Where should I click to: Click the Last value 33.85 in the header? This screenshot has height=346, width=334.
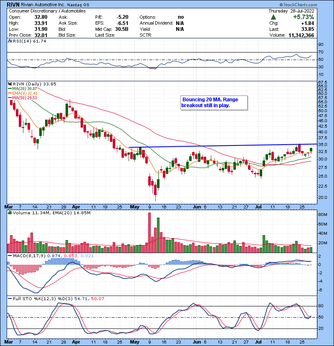[x=308, y=29]
